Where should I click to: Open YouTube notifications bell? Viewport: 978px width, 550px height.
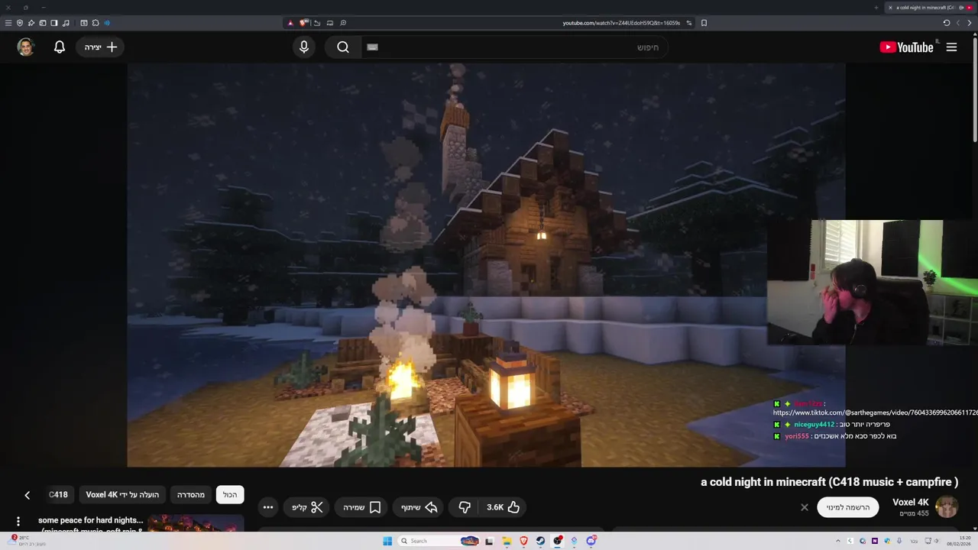pyautogui.click(x=59, y=47)
